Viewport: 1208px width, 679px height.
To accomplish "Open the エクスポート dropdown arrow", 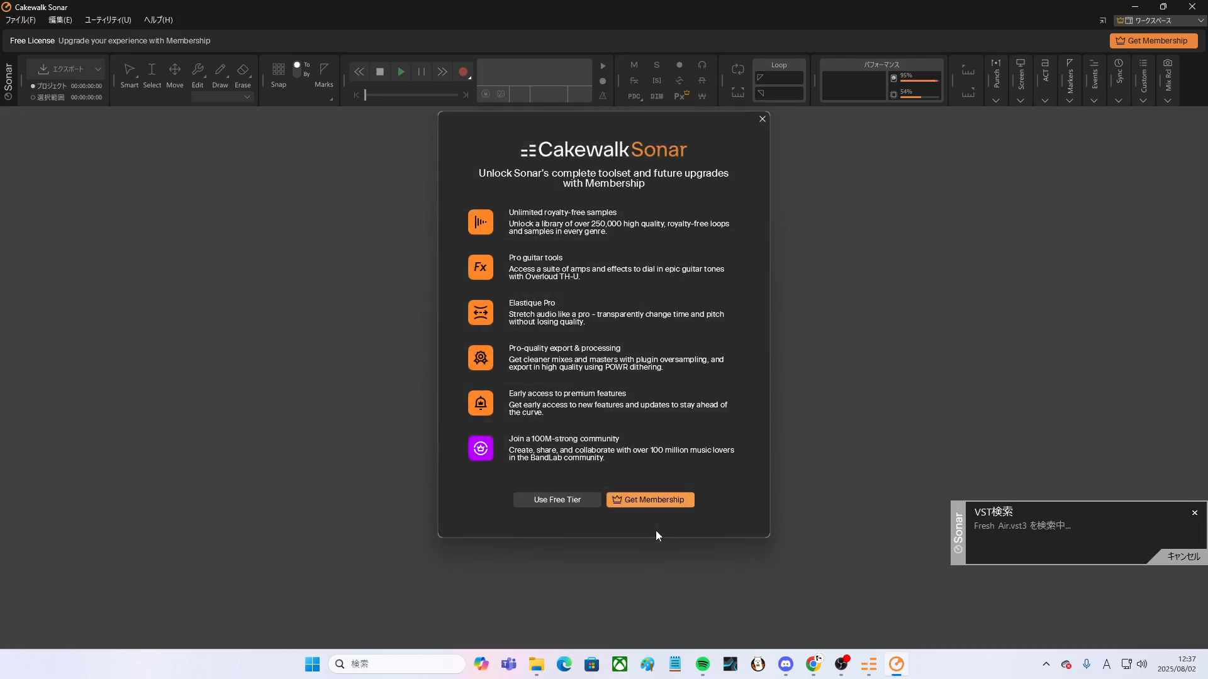I will (98, 69).
